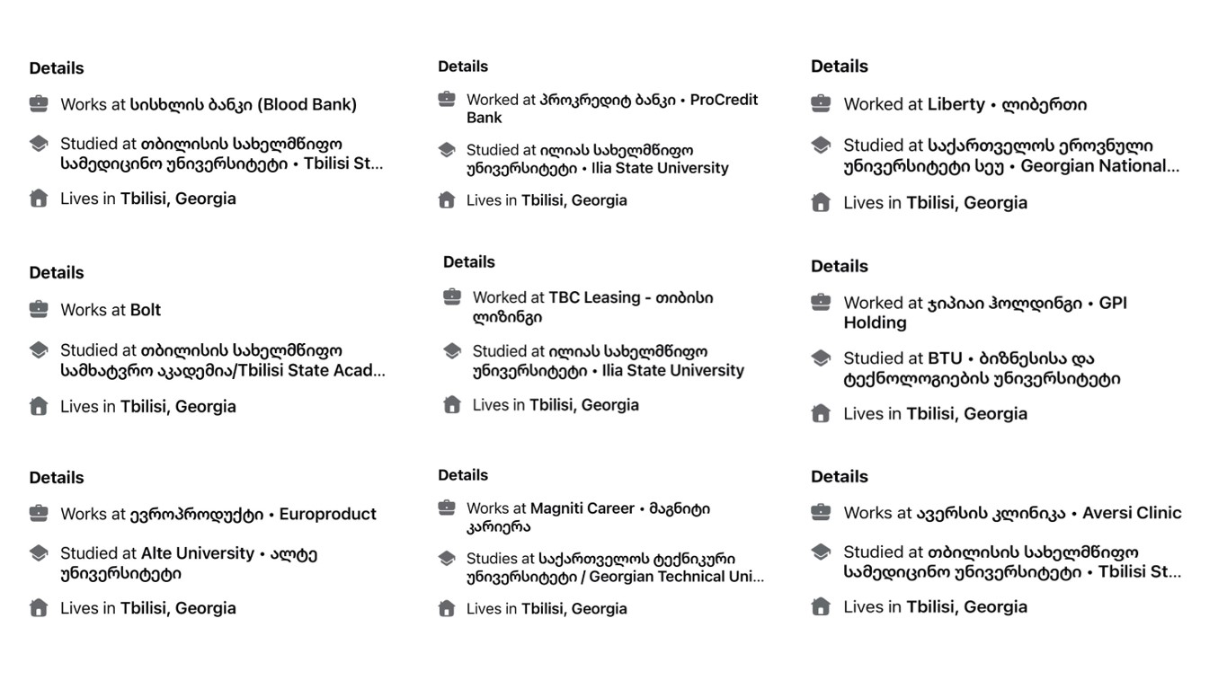Click graduation cap icon beside BTU university
The image size is (1227, 689).
pyautogui.click(x=821, y=358)
